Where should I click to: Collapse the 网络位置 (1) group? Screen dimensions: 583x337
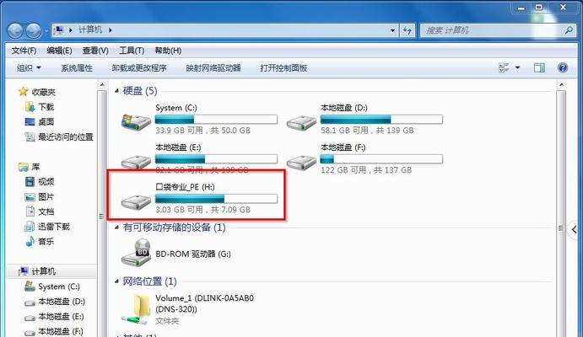116,281
